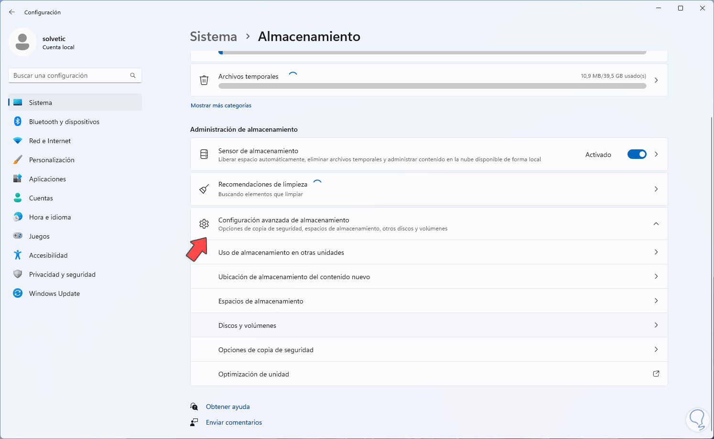The image size is (714, 439).
Task: Collapse Configuración avanzada de almacenamiento section
Action: tap(656, 224)
